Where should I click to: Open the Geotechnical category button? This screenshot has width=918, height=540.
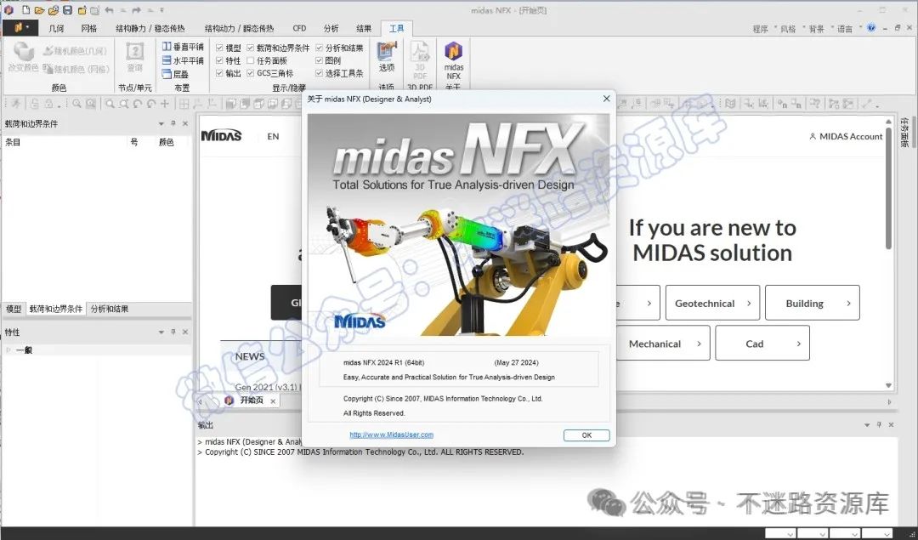pos(712,303)
